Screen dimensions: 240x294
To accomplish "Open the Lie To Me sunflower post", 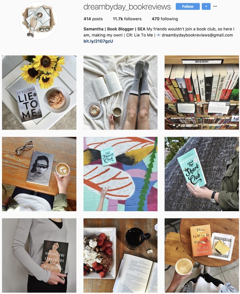I will click(x=39, y=92).
